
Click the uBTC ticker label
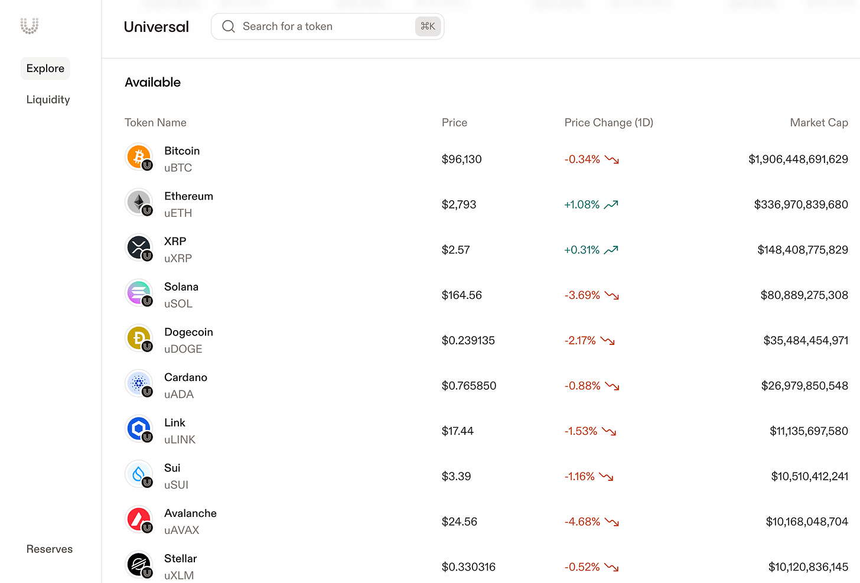pyautogui.click(x=178, y=168)
